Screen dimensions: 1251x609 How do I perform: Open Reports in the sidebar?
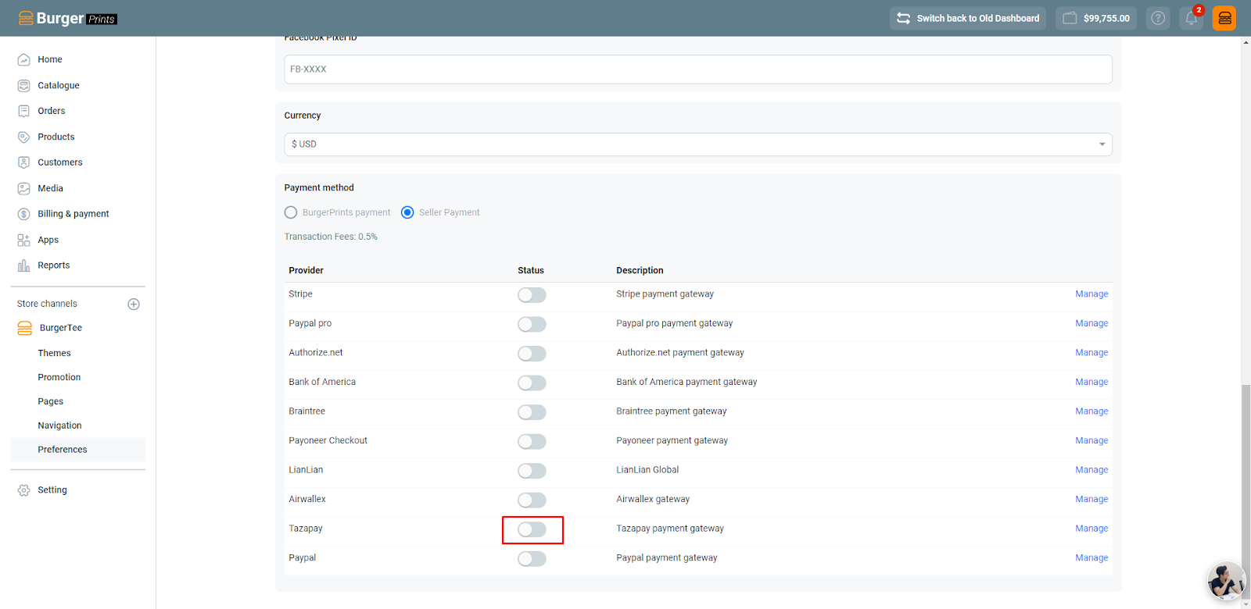pyautogui.click(x=54, y=265)
